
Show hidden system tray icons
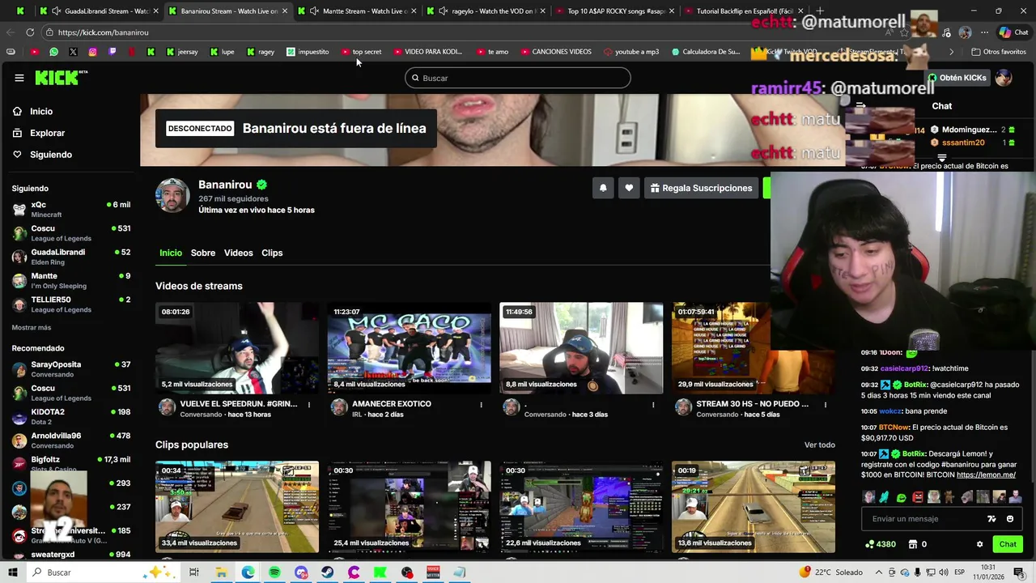click(881, 572)
